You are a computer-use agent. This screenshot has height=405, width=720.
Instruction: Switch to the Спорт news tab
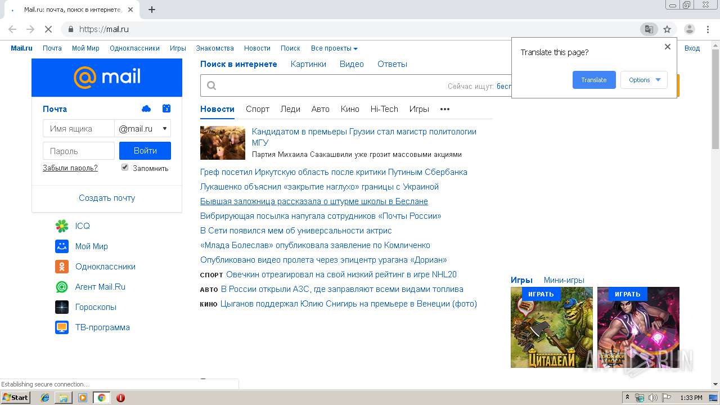click(x=258, y=109)
